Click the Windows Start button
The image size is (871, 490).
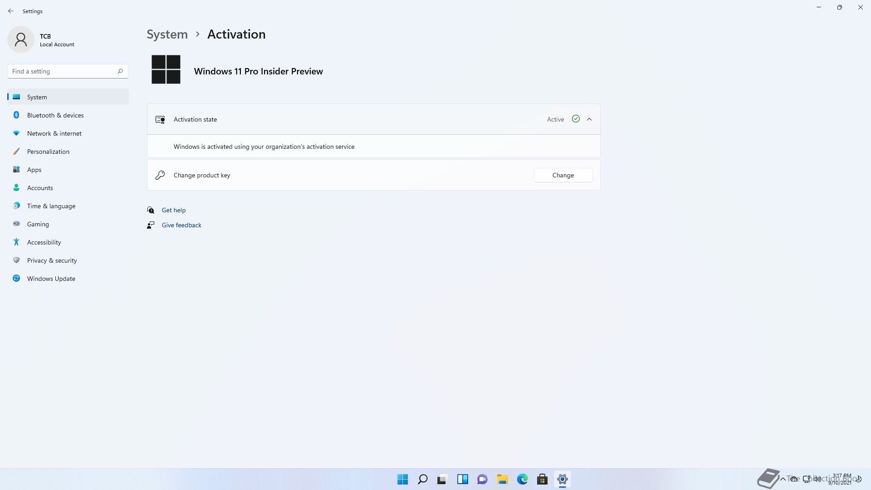402,479
